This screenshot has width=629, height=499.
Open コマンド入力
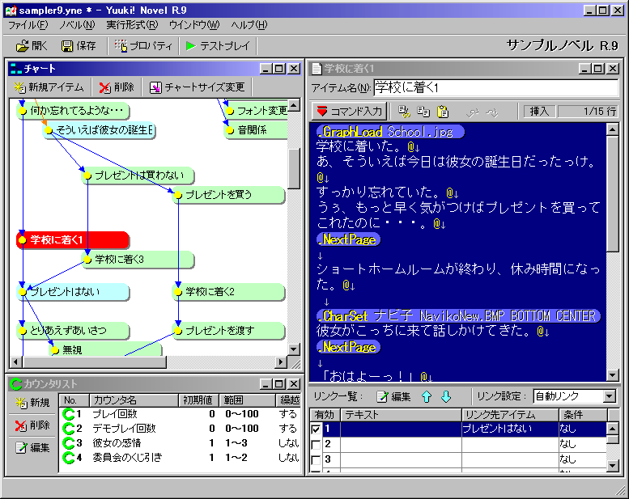click(350, 111)
